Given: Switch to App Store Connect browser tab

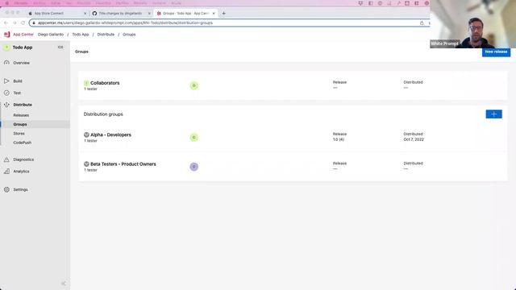Looking at the screenshot, I should point(57,14).
